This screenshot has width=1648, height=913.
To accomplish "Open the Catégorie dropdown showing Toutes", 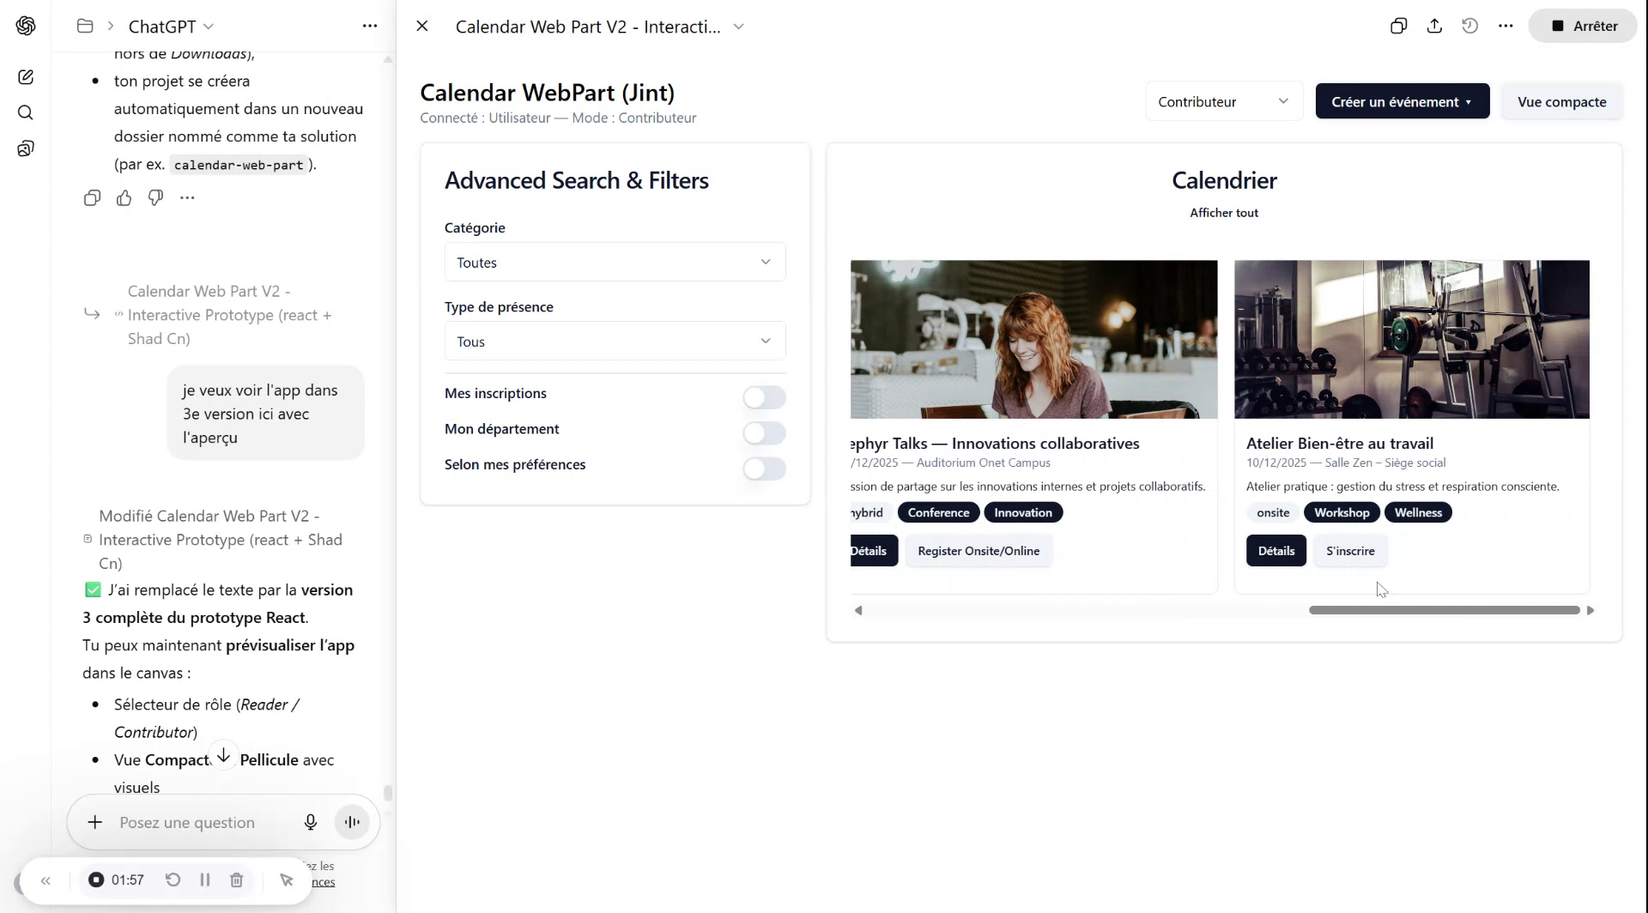I will (614, 262).
